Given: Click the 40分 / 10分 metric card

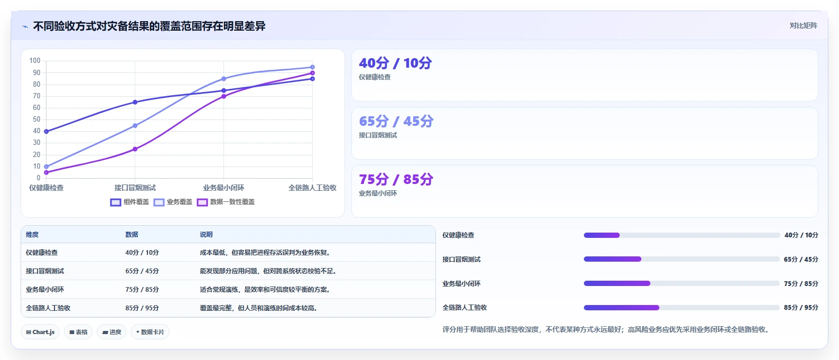Looking at the screenshot, I should tap(584, 75).
